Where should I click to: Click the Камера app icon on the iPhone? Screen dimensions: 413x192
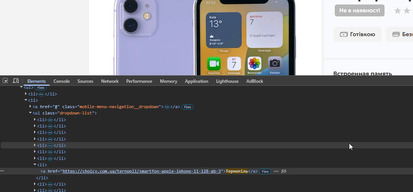tap(275, 63)
